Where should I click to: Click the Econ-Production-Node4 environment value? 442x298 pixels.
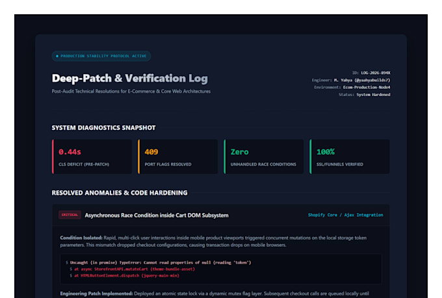tap(367, 87)
